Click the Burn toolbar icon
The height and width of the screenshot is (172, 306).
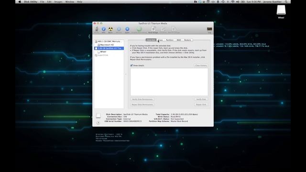pos(110,29)
